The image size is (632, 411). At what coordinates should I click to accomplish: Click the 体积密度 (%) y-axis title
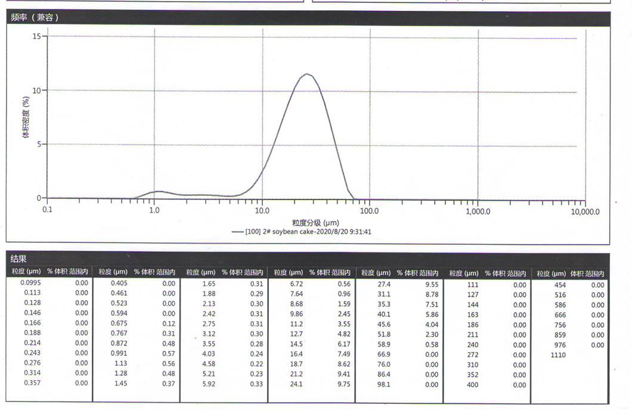[26, 116]
